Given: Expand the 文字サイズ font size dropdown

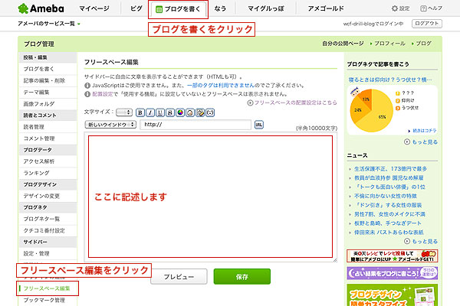Looking at the screenshot, I should (123, 112).
